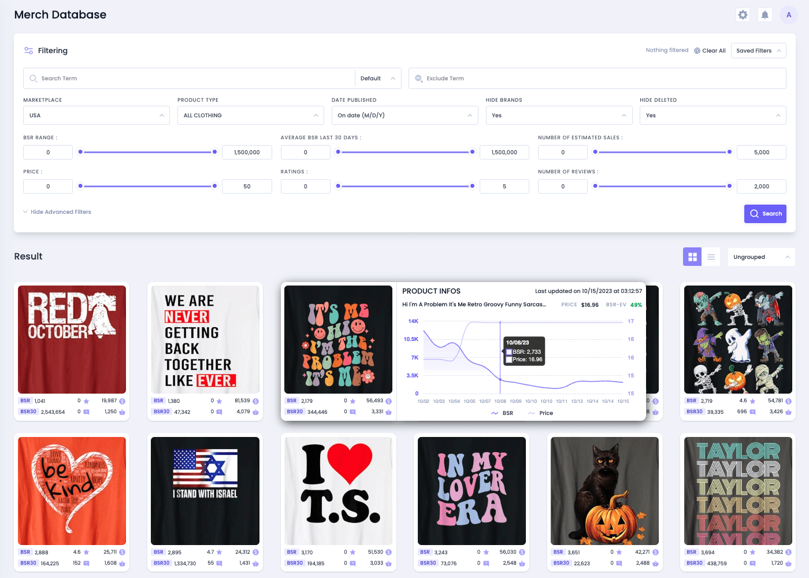Click the comment icon beside 152 reviews
The height and width of the screenshot is (578, 809).
86,563
